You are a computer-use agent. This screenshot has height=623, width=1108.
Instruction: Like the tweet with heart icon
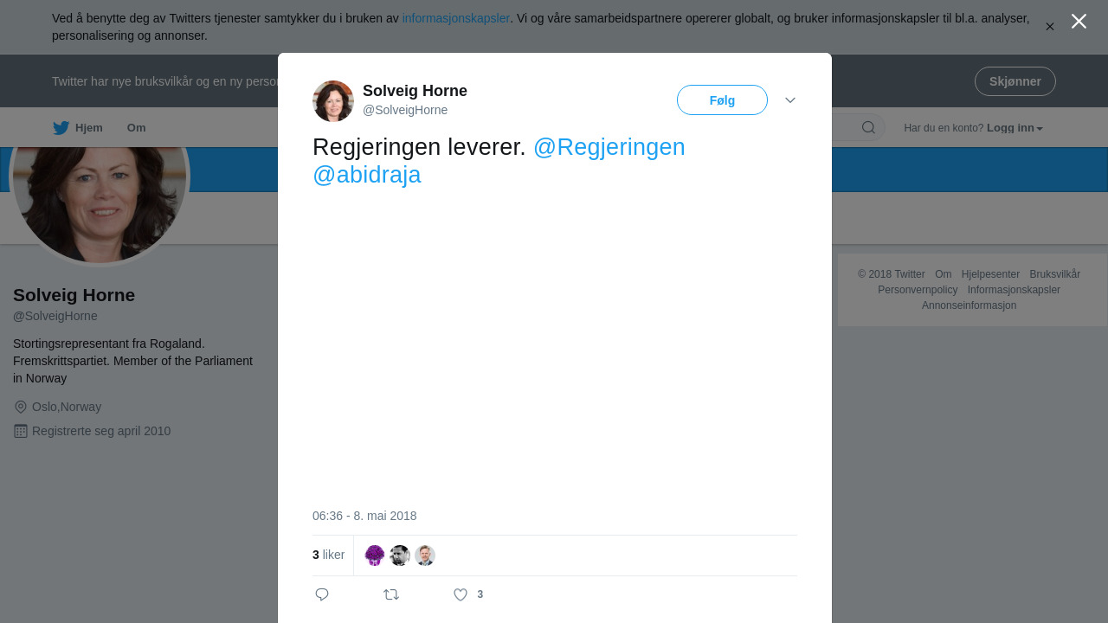(x=461, y=594)
